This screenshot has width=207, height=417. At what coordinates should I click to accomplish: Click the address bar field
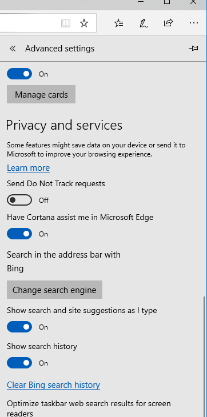29,23
